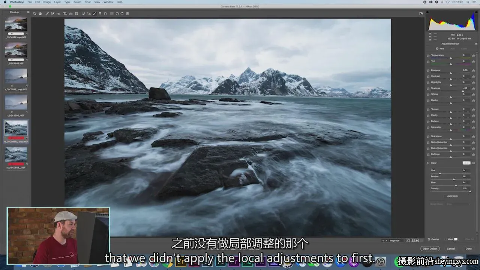Select the Color Sampler tool
Screen dimensions: 480x270
pos(52,13)
